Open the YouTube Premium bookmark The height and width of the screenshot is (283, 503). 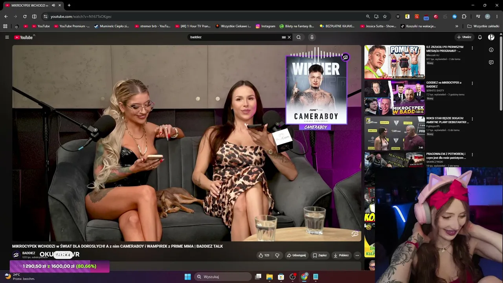72,26
